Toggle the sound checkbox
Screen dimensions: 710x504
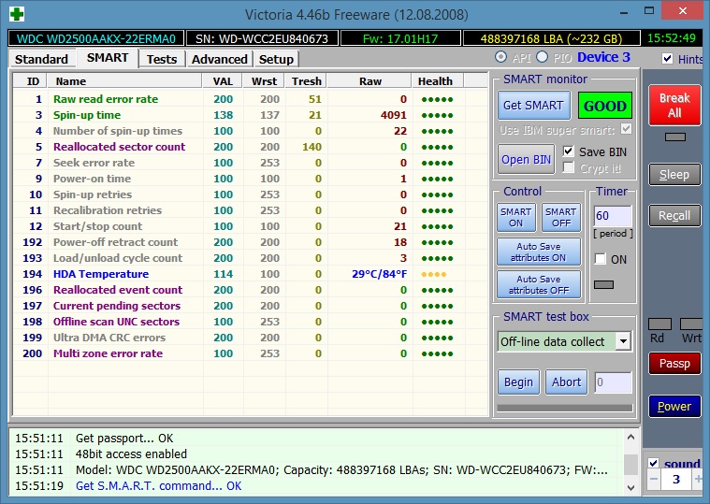pyautogui.click(x=653, y=463)
